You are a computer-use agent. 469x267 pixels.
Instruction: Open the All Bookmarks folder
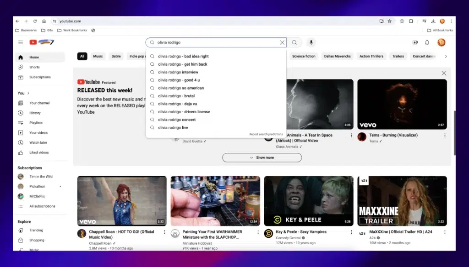(x=440, y=30)
